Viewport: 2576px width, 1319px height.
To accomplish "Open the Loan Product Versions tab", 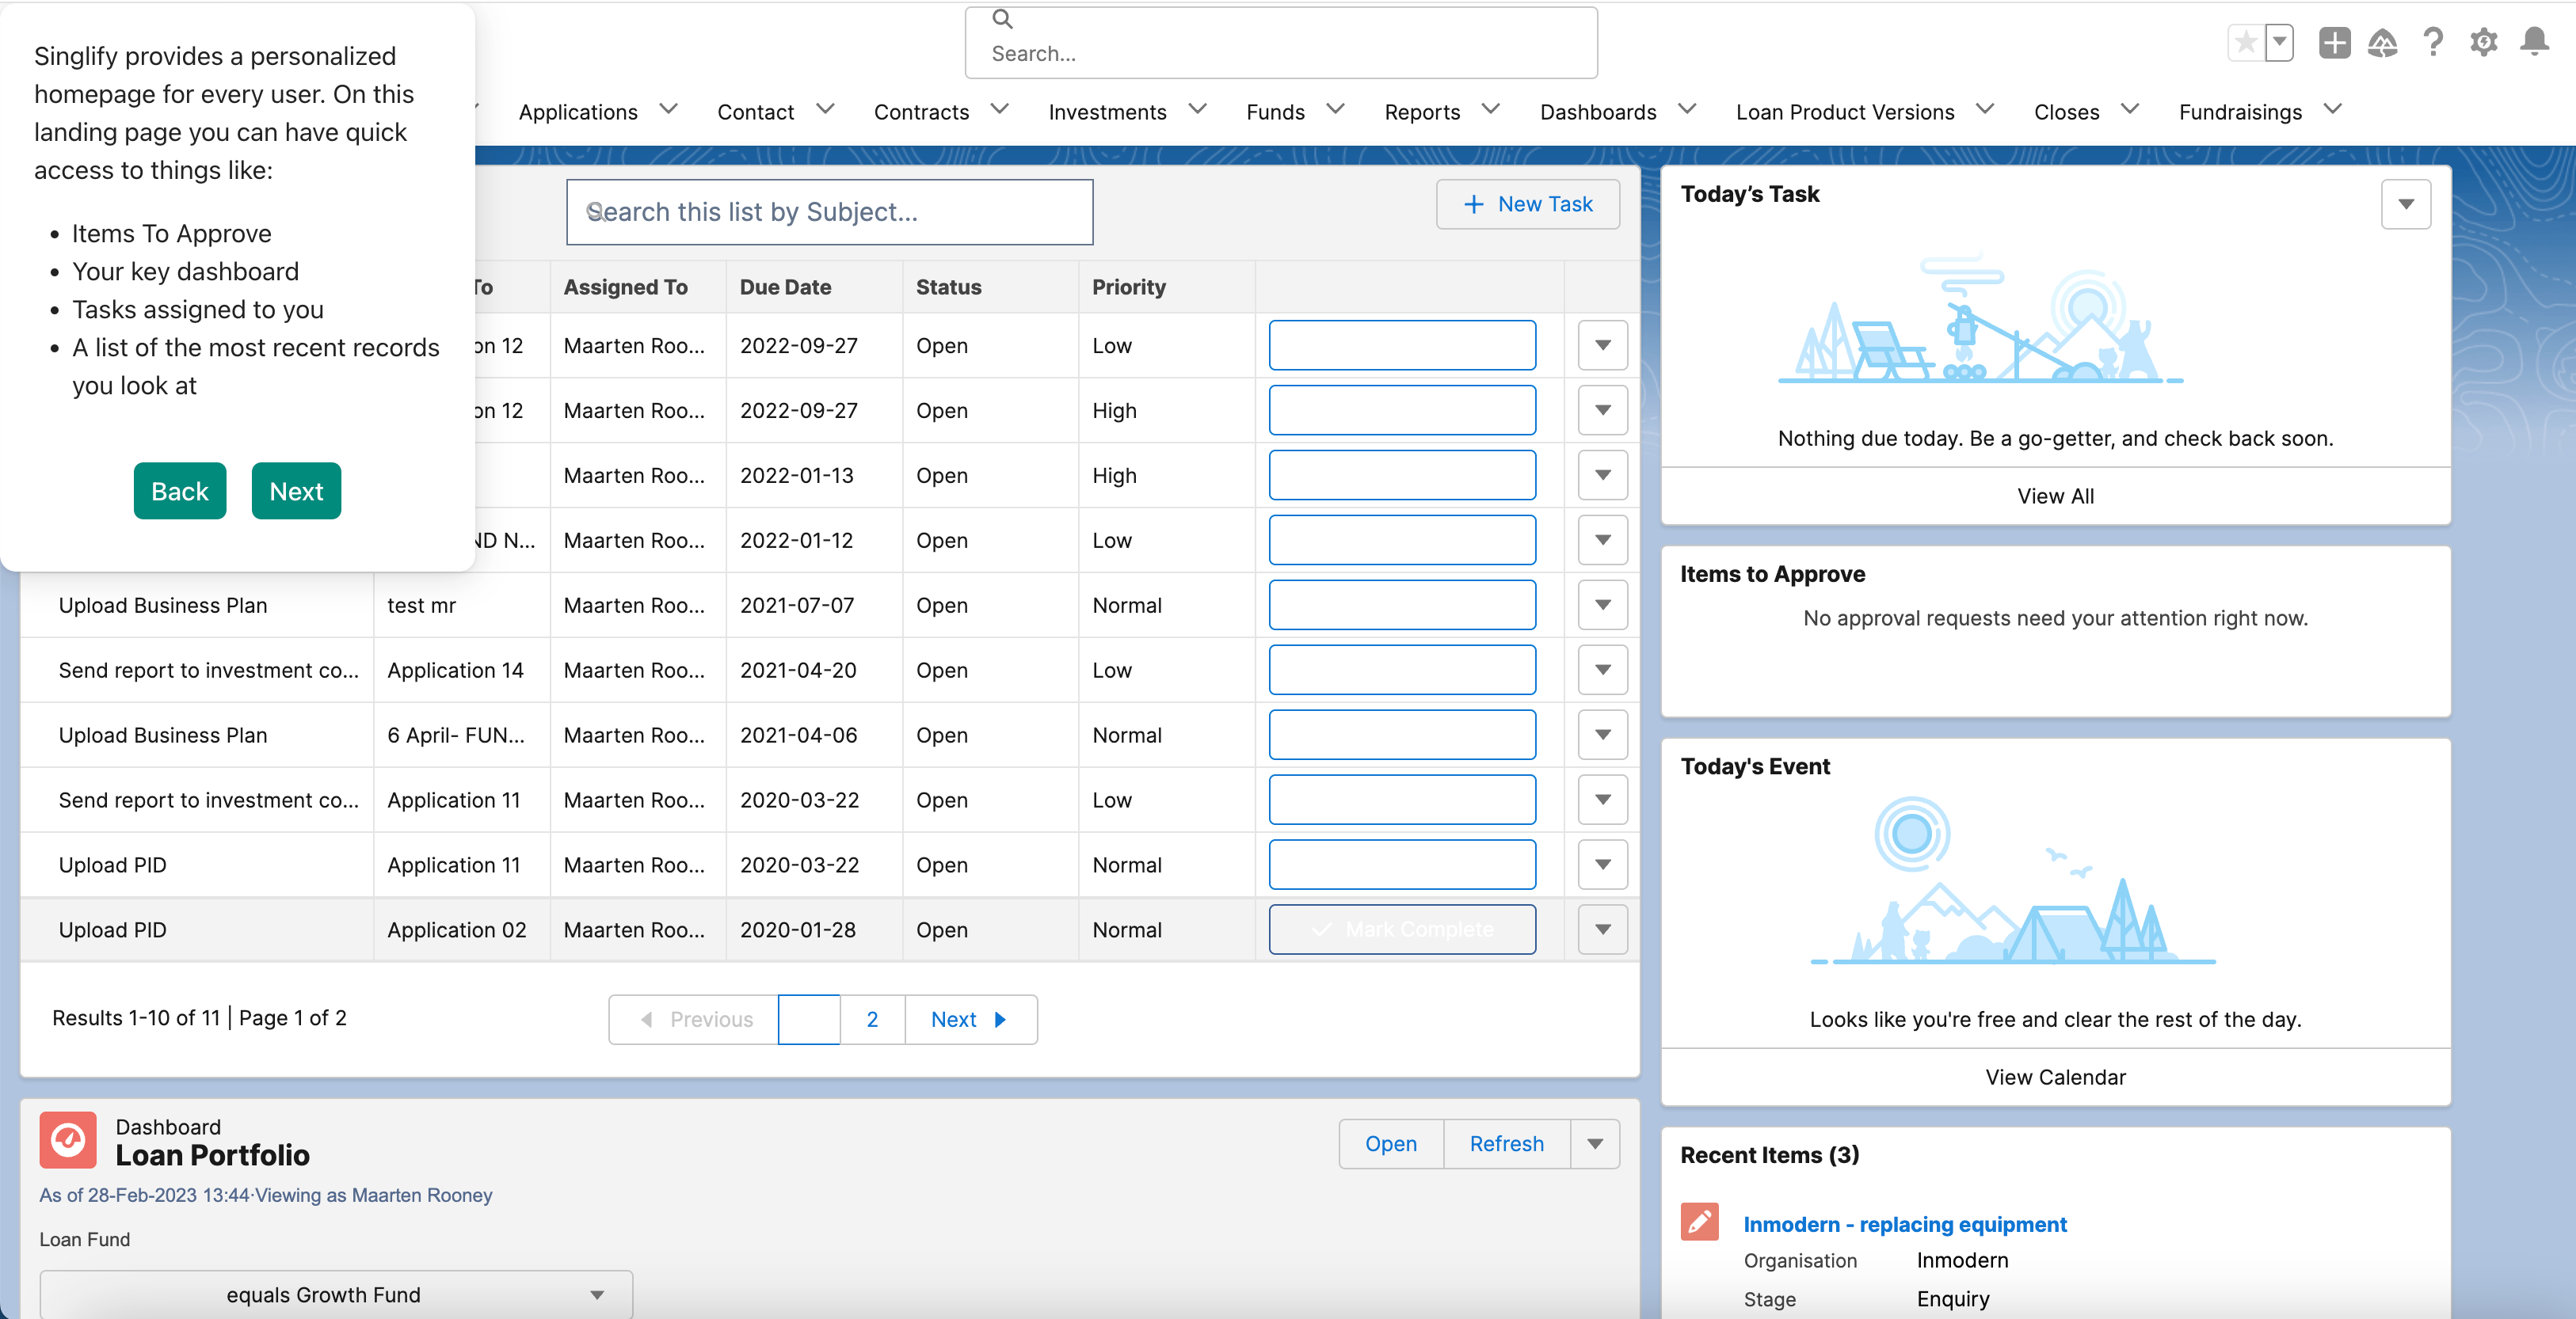I will pyautogui.click(x=1845, y=112).
